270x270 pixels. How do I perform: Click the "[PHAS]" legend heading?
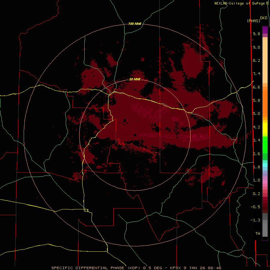pyautogui.click(x=253, y=21)
